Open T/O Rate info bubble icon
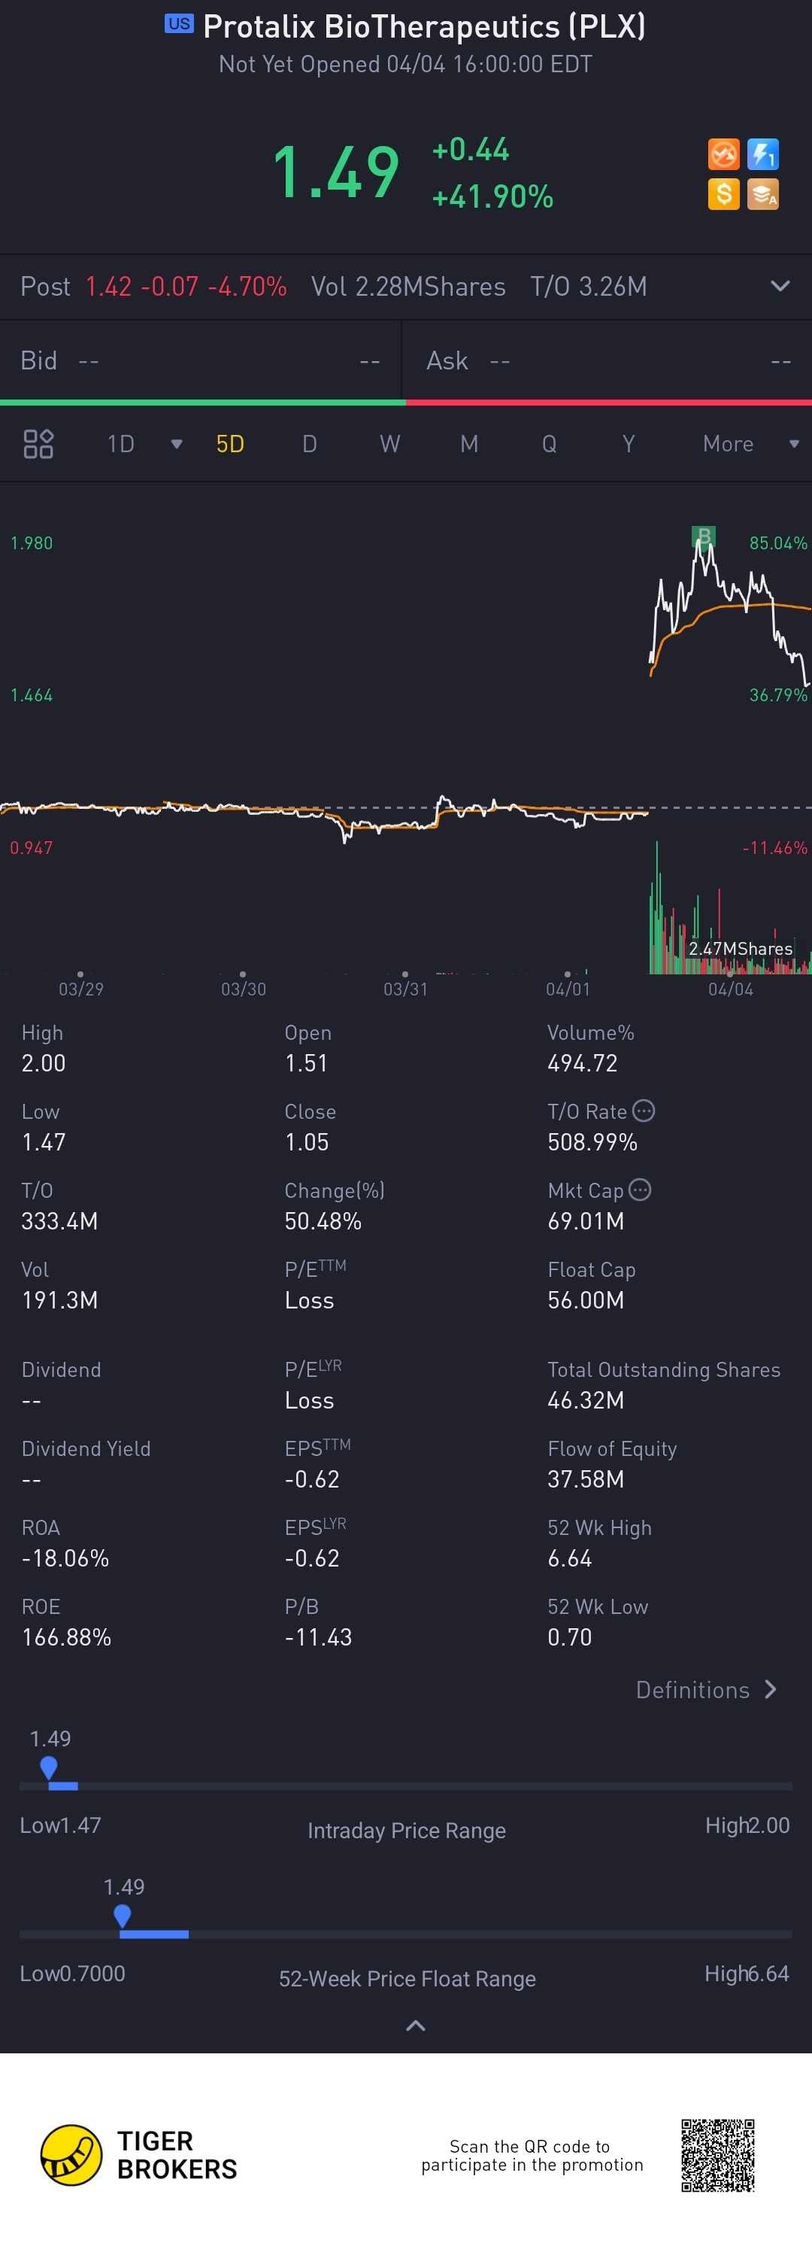Screen dimensions: 812x2258 point(644,1111)
